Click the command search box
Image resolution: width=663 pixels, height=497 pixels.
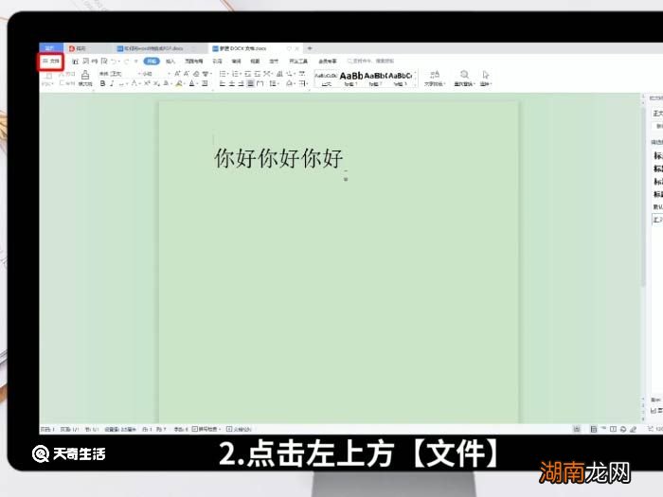(370, 62)
